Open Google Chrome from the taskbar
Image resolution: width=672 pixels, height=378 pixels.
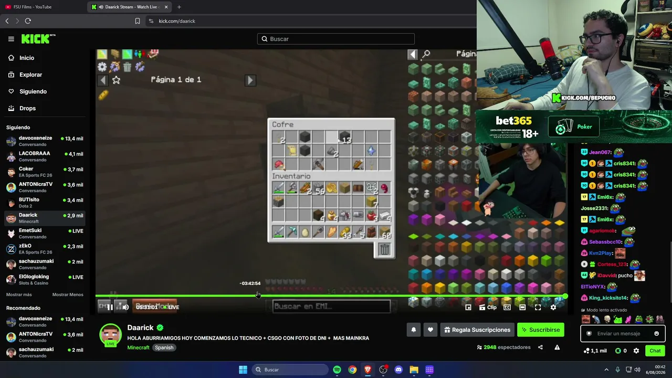tap(352, 370)
